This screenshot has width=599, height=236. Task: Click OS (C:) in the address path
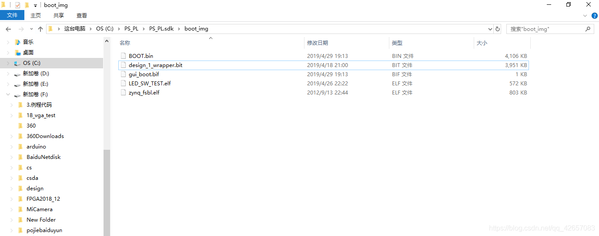pyautogui.click(x=105, y=29)
